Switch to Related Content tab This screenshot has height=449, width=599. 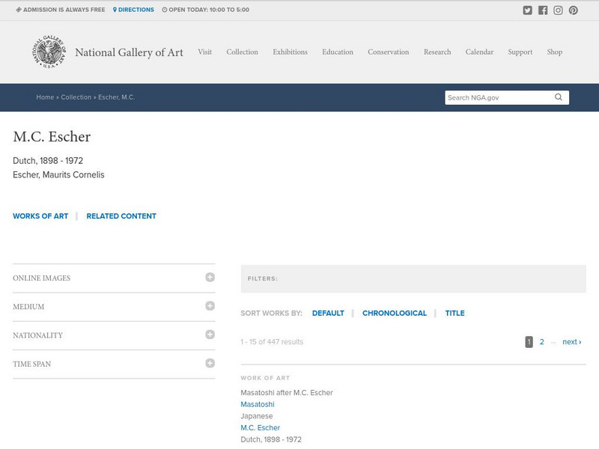tap(121, 216)
